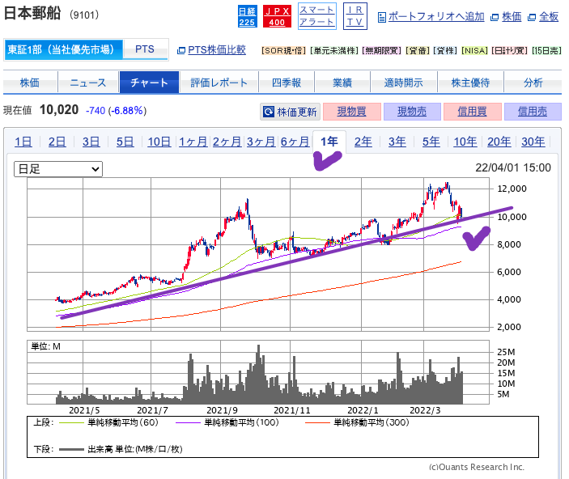Switch to the ニュース tab
Screen dimensions: 569x479
(88, 83)
